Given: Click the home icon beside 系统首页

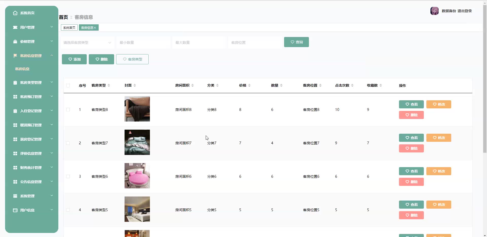Looking at the screenshot, I should click(x=15, y=13).
